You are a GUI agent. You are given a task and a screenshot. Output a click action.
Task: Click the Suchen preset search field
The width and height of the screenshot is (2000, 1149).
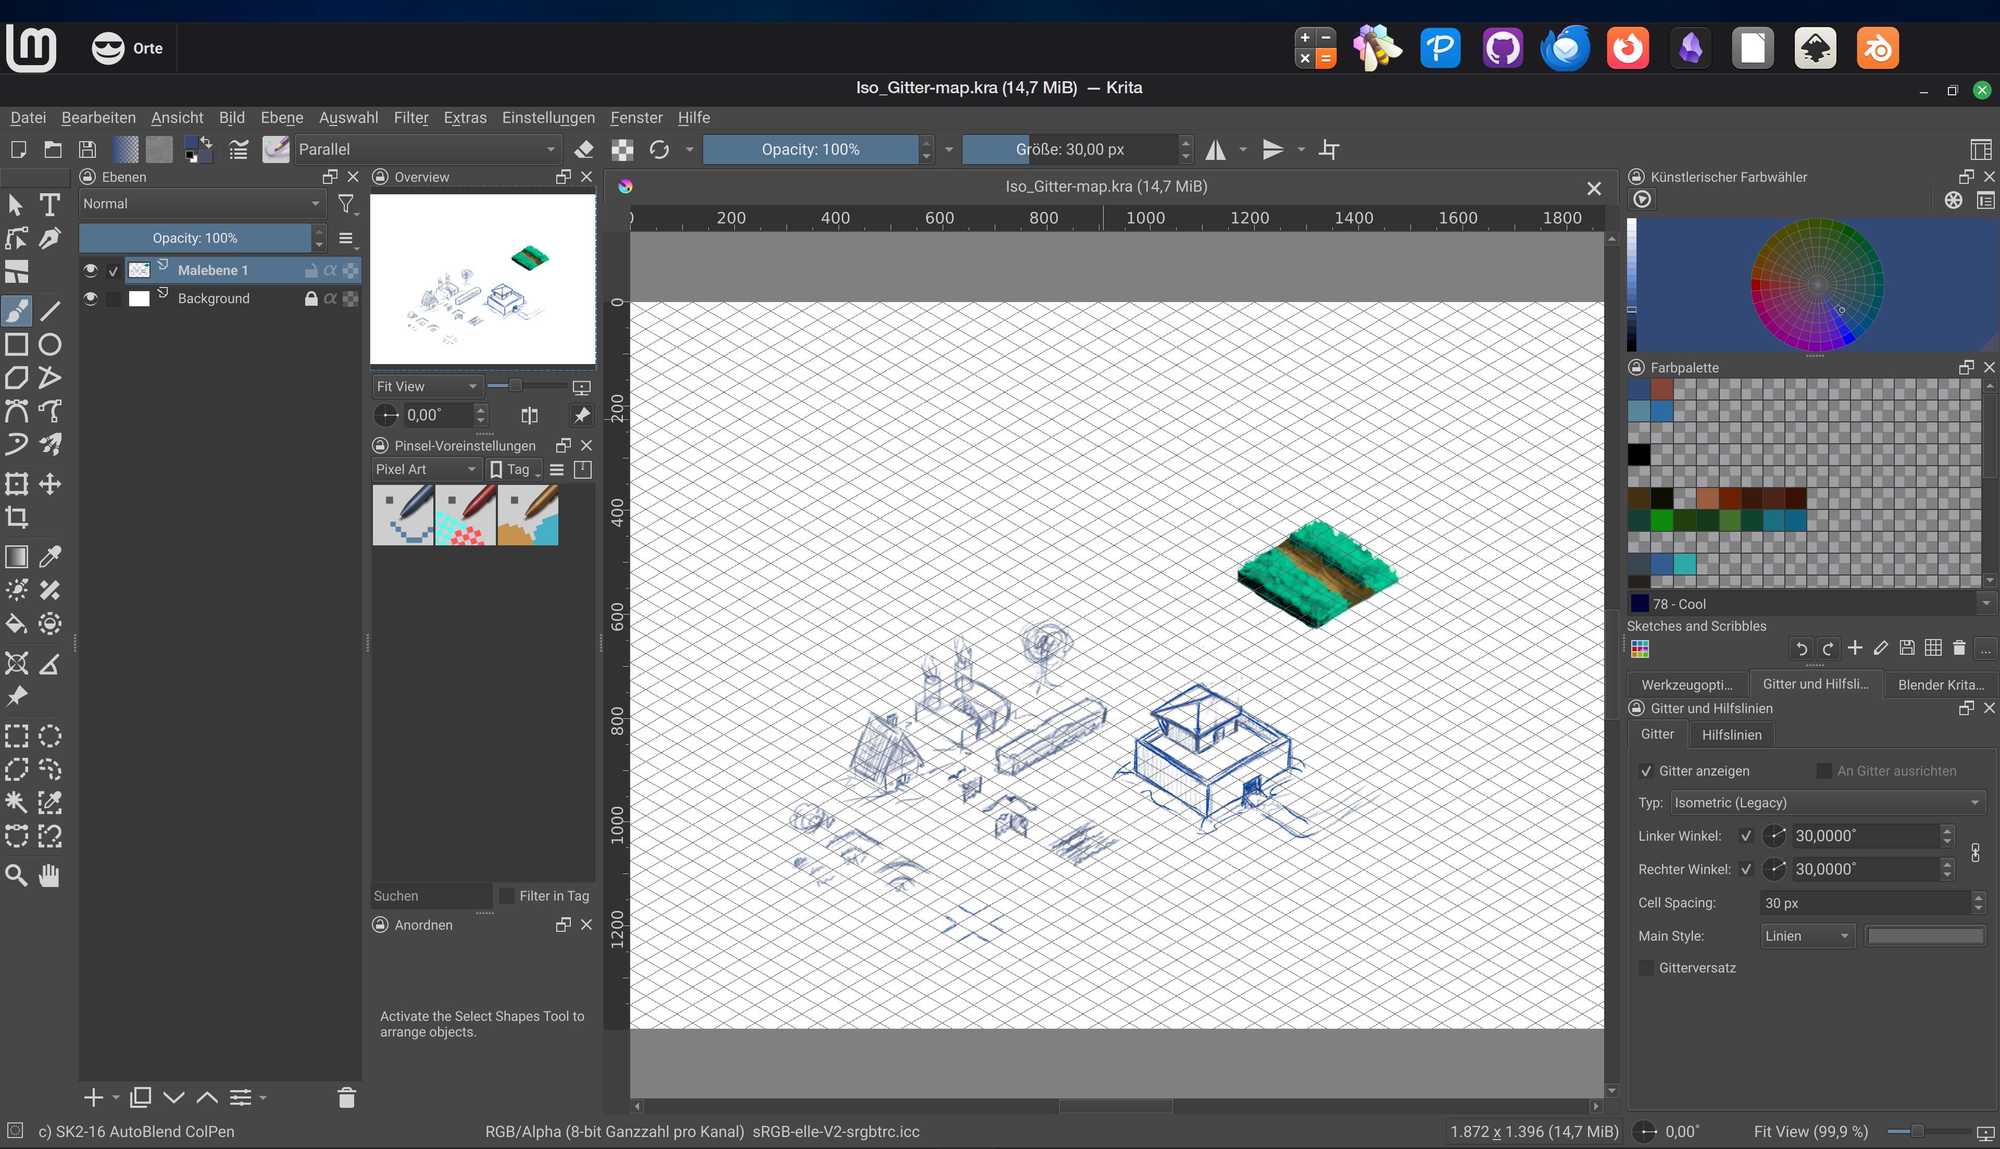coord(432,896)
